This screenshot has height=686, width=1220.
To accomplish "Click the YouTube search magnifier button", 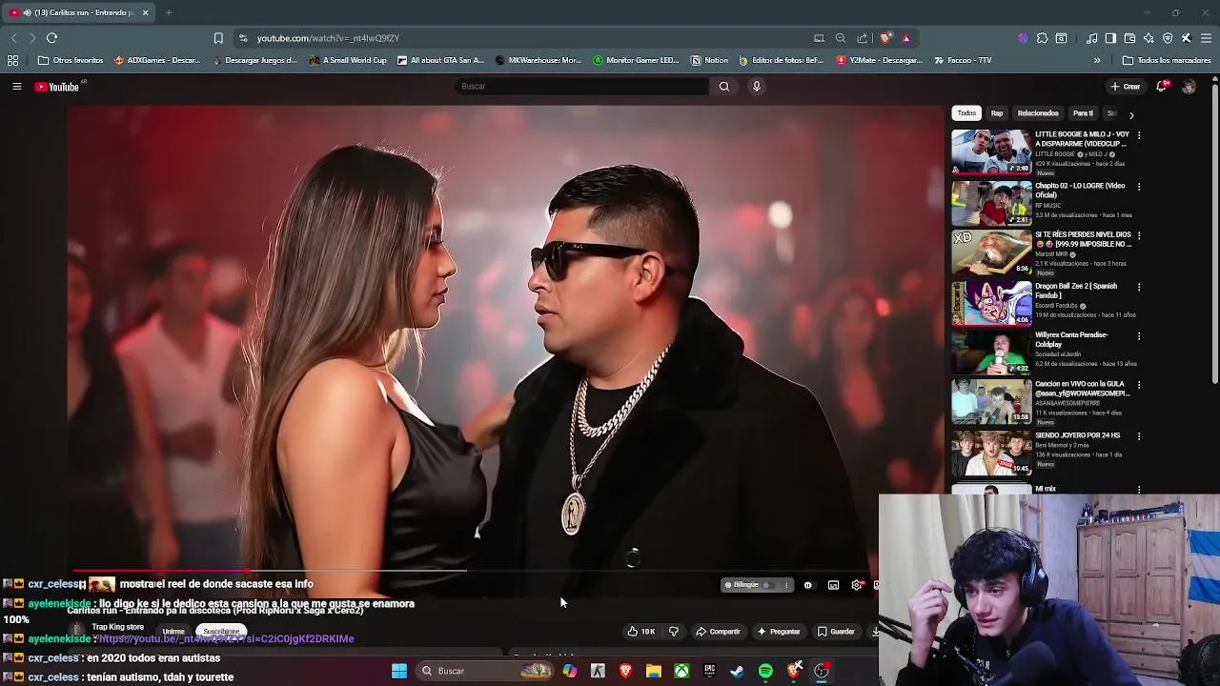I will click(724, 87).
